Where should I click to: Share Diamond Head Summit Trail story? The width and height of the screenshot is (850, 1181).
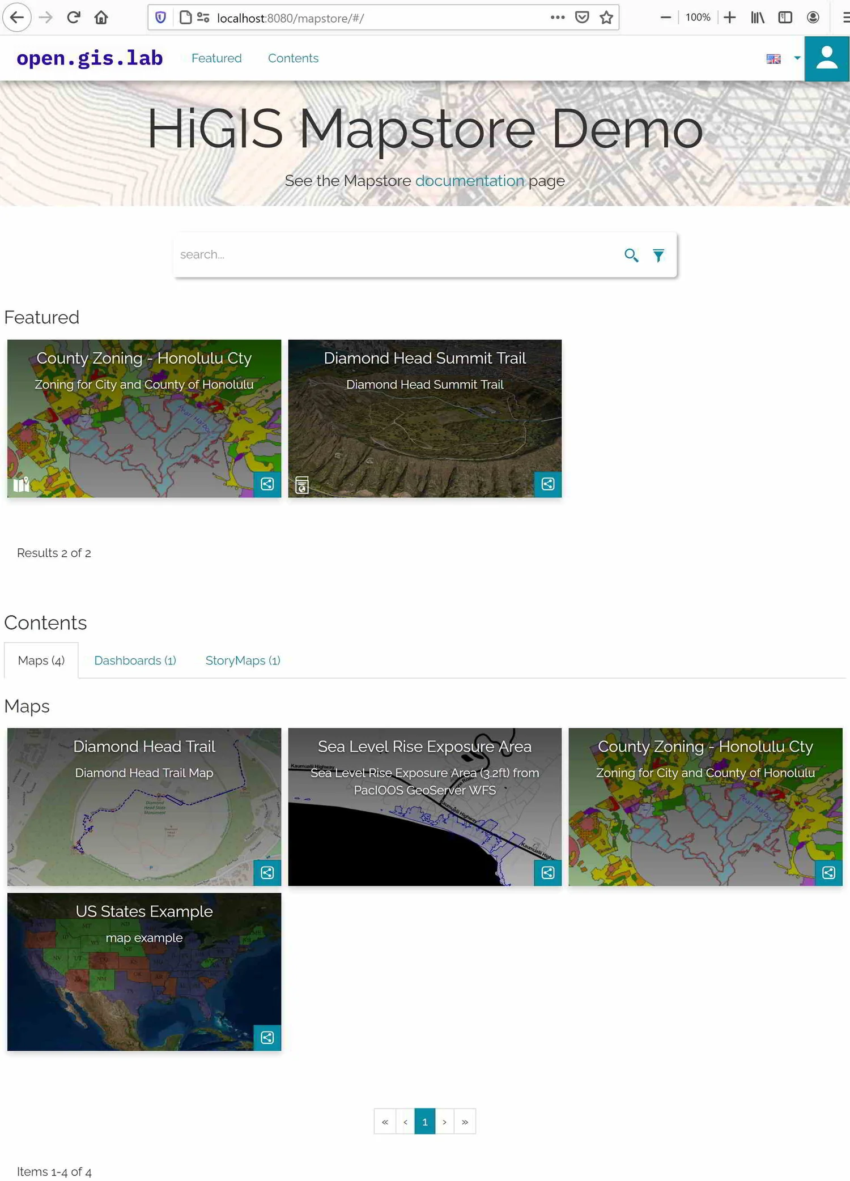[x=548, y=484]
